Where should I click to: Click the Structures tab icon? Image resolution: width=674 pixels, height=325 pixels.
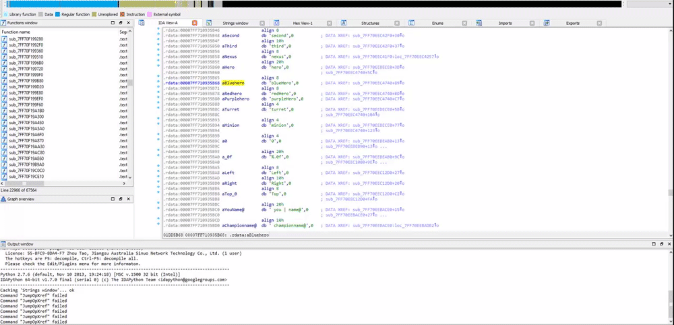[x=344, y=23]
